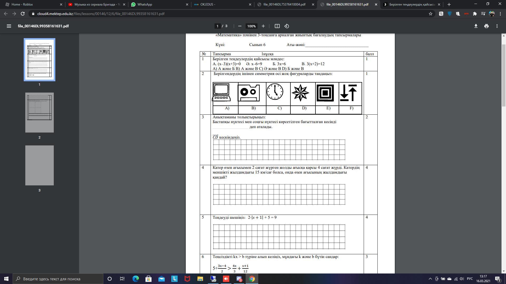
Task: Open Chrome three-dot menu
Action: [500, 14]
